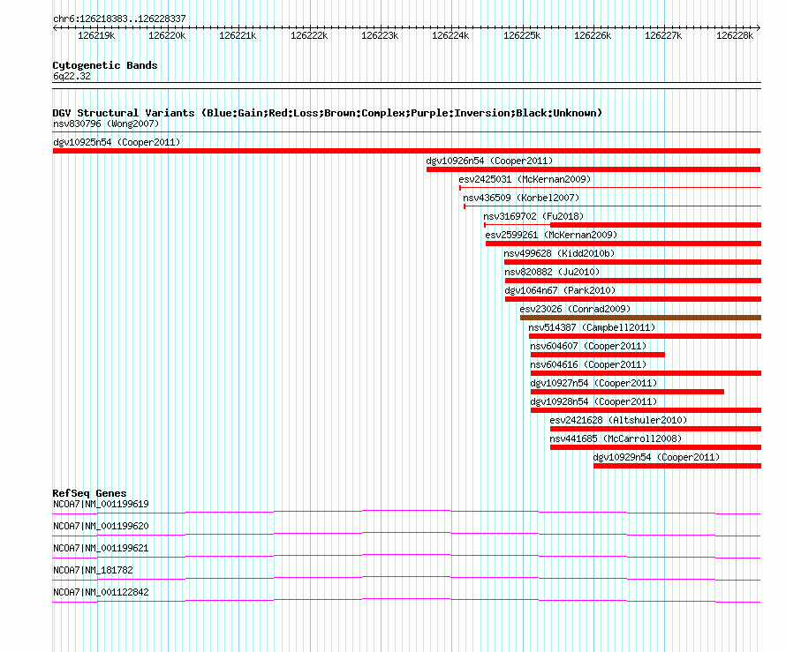This screenshot has height=652, width=786.
Task: Click the brown esv23026 complex variant bar
Action: [640, 318]
